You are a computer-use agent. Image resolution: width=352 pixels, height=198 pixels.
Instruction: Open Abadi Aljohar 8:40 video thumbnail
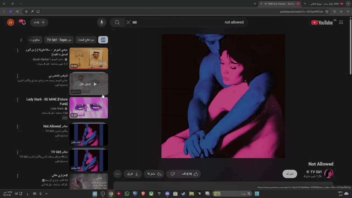tap(89, 58)
